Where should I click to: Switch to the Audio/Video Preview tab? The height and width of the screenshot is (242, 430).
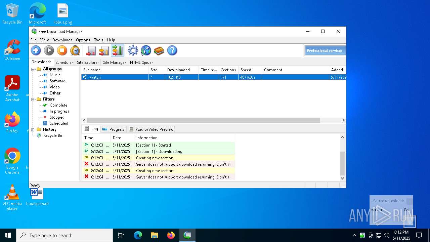pyautogui.click(x=152, y=129)
